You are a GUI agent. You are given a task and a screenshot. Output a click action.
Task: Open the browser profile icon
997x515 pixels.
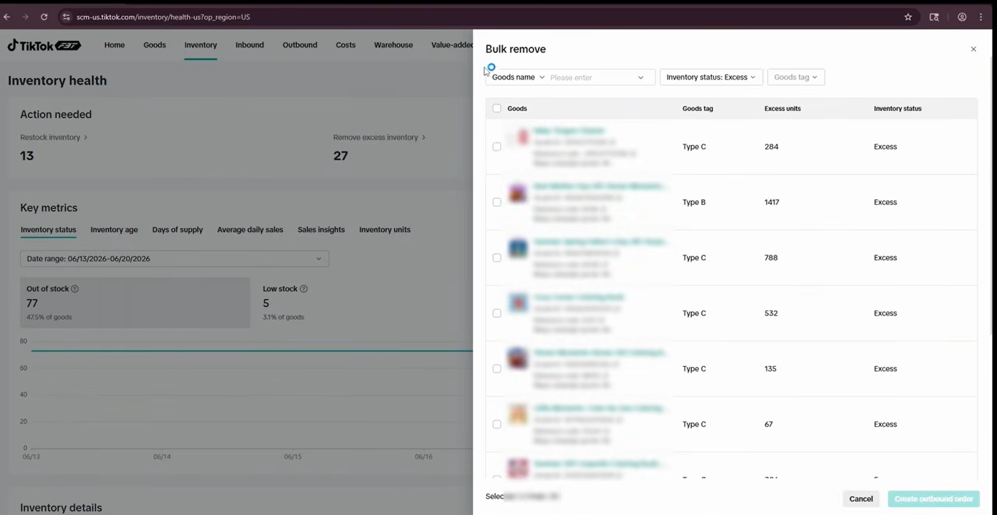coord(962,17)
